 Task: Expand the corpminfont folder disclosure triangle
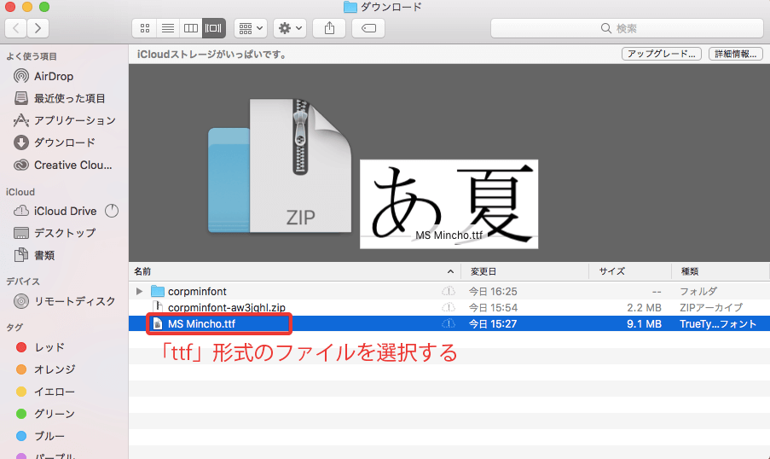(140, 292)
